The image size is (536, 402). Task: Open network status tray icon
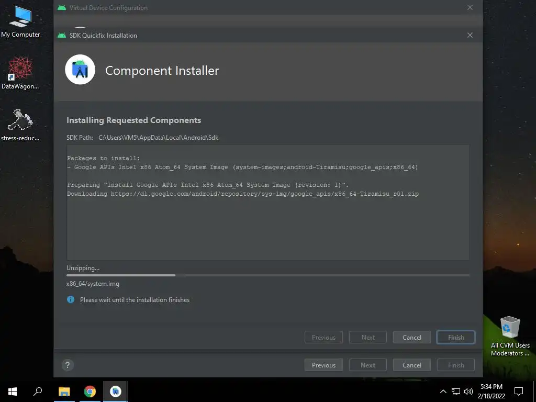coord(456,392)
